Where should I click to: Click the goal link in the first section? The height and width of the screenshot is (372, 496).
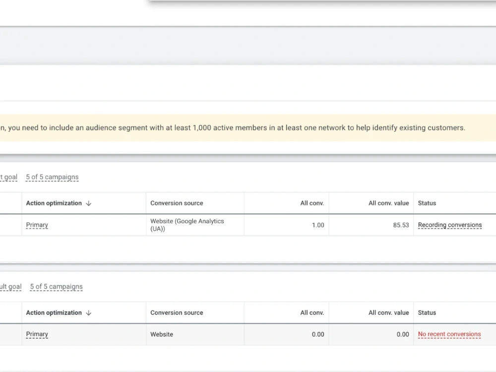[x=8, y=177]
